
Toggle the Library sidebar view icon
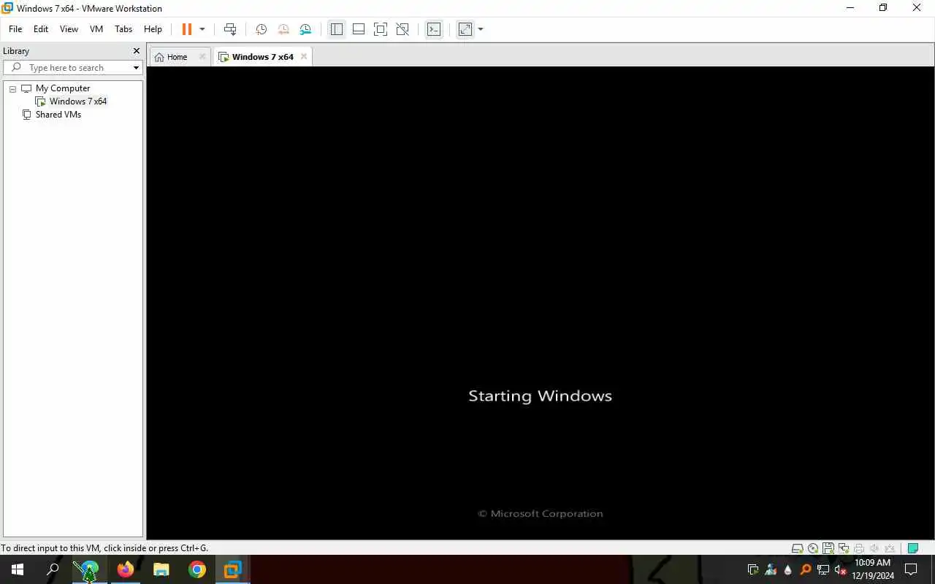pos(336,29)
